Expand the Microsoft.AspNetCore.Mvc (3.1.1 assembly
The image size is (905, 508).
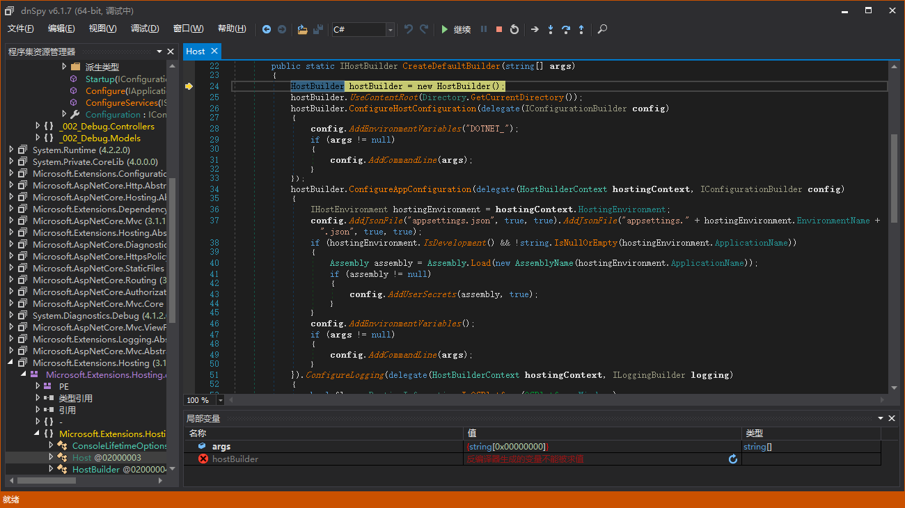pos(11,221)
